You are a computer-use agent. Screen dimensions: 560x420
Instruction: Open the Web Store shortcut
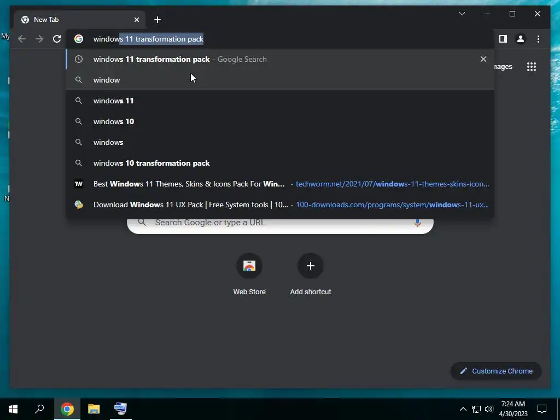click(x=249, y=275)
